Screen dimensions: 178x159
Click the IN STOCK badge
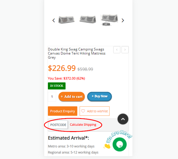(57, 86)
